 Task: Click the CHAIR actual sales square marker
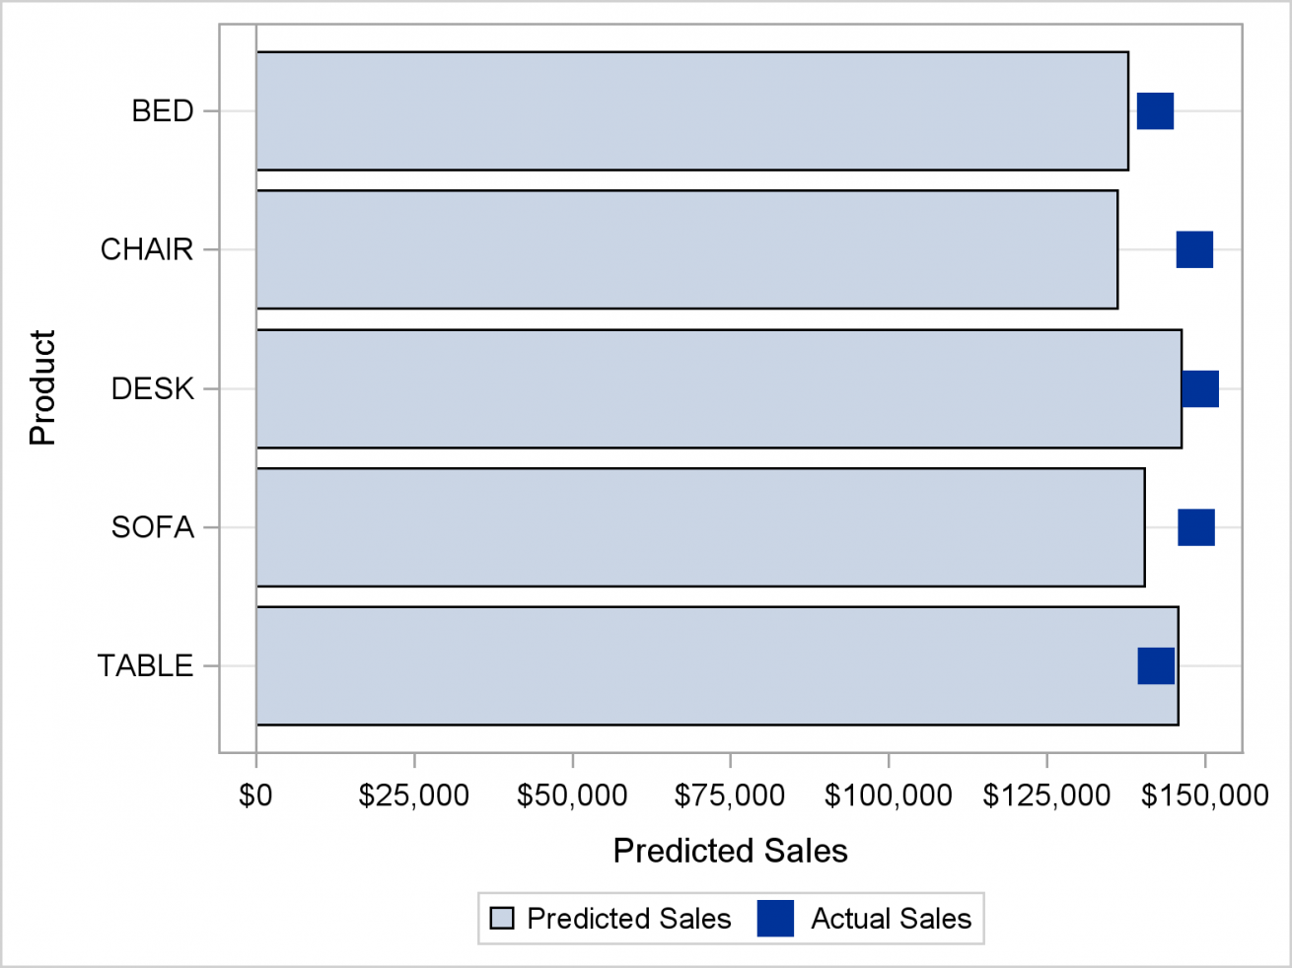[1194, 249]
